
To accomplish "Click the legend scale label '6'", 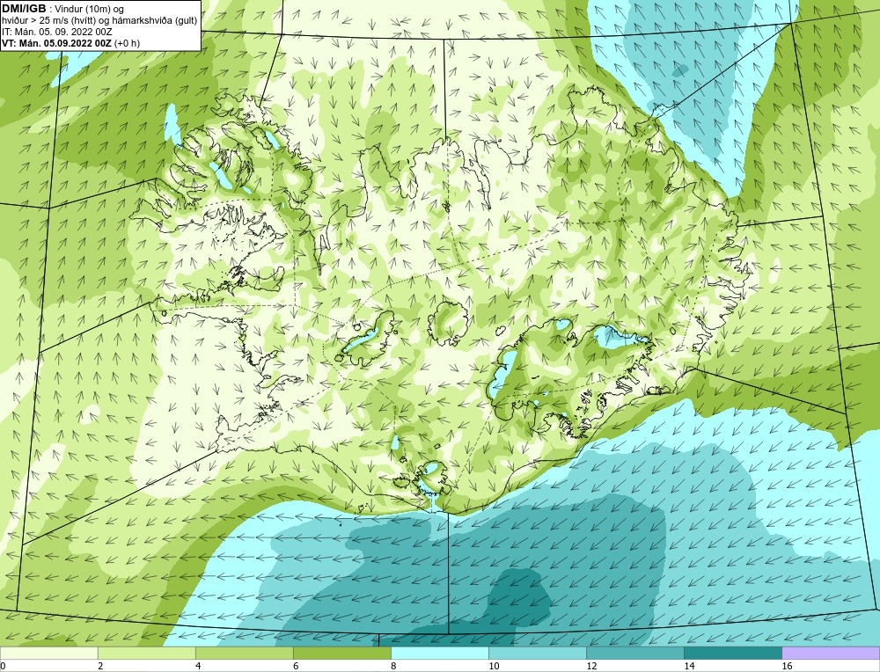I will point(296,666).
